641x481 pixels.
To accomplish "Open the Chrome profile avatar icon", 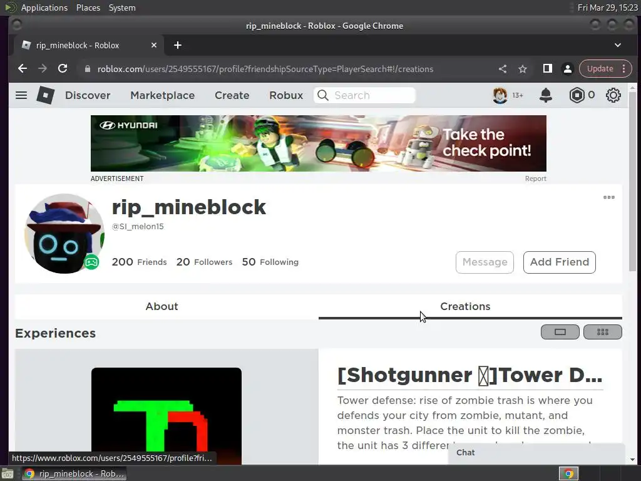I will pyautogui.click(x=567, y=69).
